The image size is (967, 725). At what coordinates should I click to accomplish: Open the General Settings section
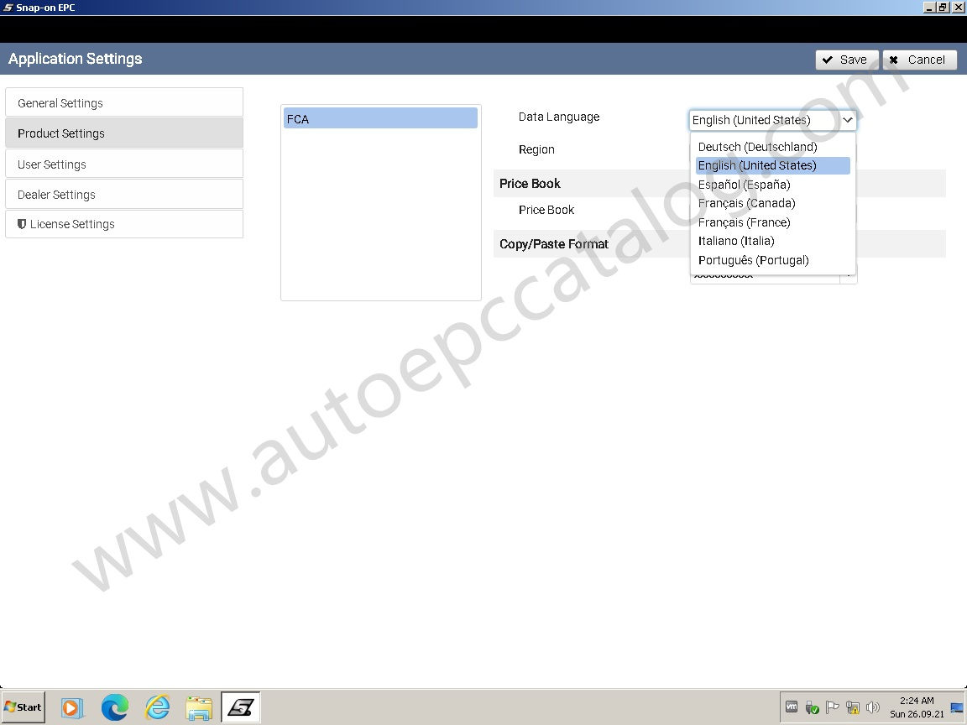point(124,102)
